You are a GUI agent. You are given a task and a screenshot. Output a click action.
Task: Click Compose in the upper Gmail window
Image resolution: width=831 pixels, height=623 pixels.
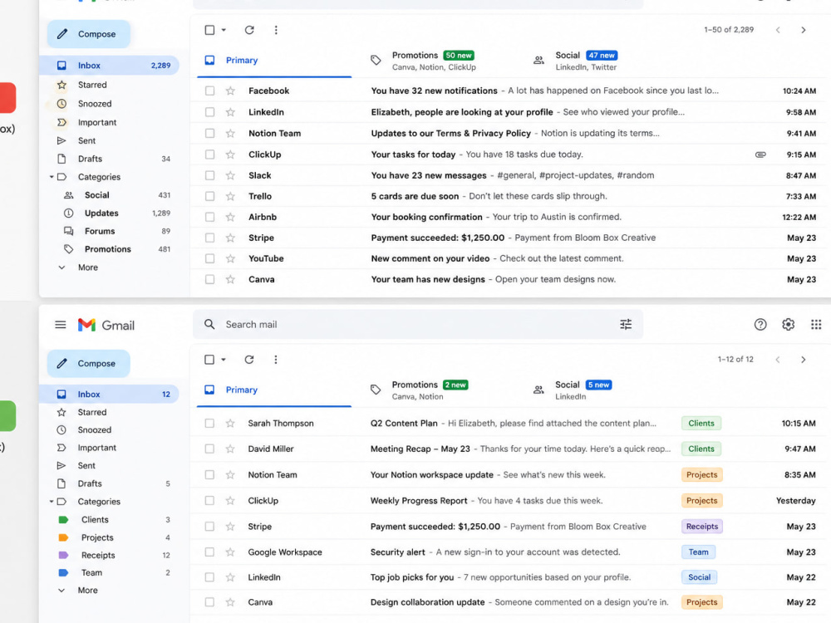pos(89,34)
